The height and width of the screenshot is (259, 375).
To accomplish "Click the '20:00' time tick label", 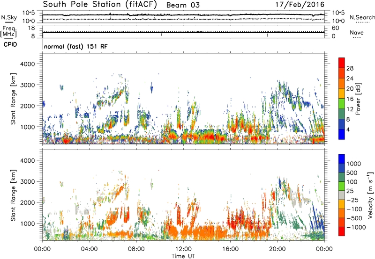I will [x=277, y=249].
